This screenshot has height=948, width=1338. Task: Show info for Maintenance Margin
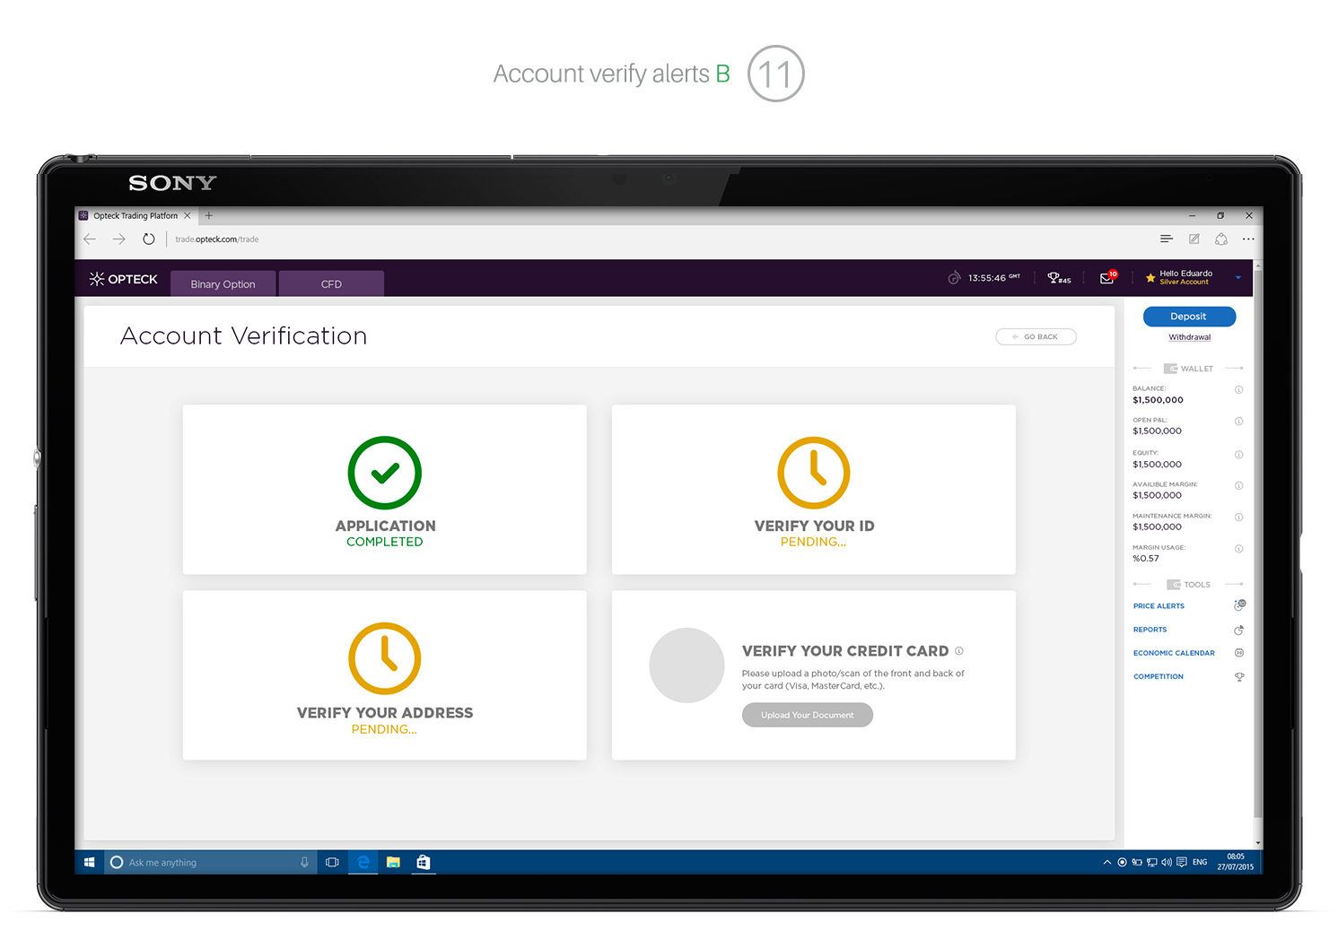pyautogui.click(x=1238, y=517)
